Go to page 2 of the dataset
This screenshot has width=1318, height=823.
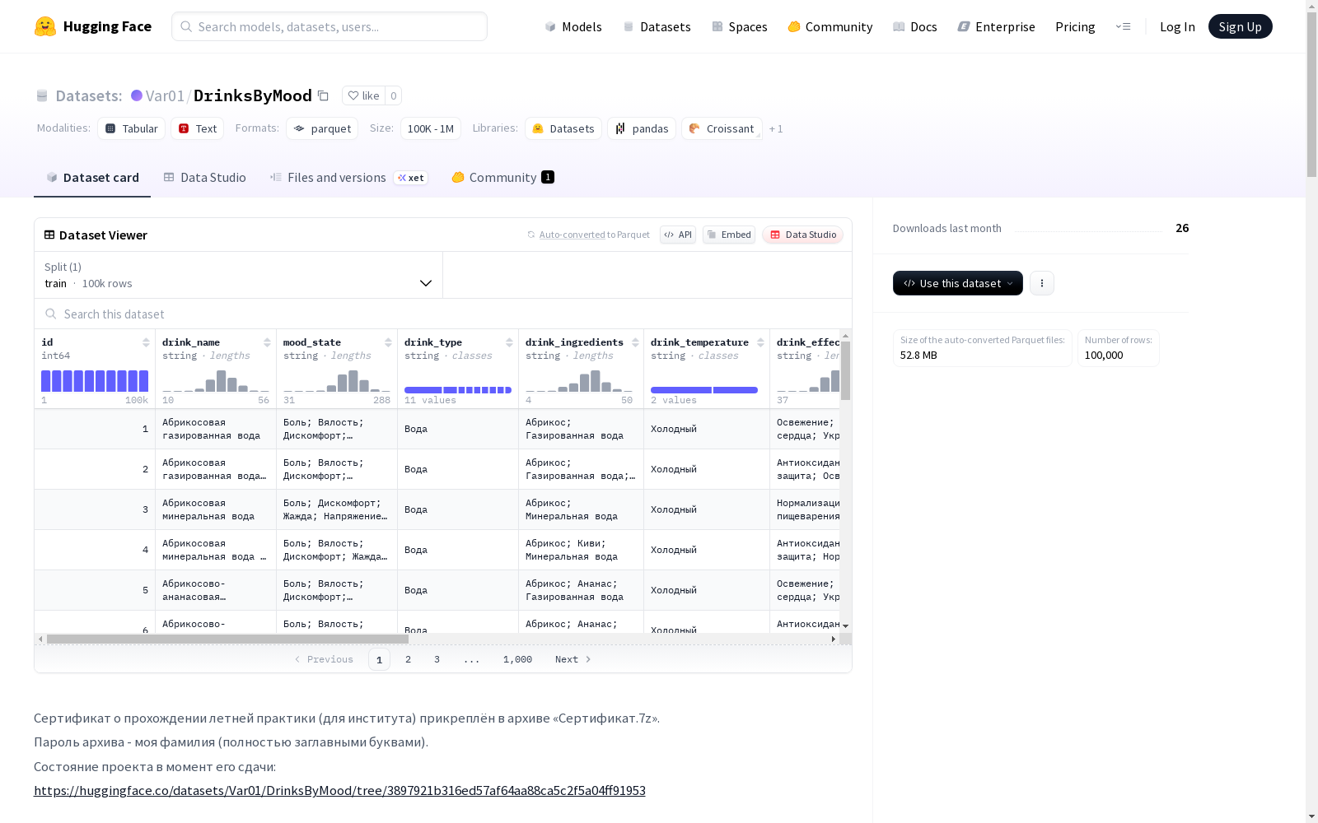(408, 659)
